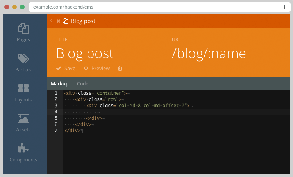
Task: Select the Partials tag icon
Action: 23,58
